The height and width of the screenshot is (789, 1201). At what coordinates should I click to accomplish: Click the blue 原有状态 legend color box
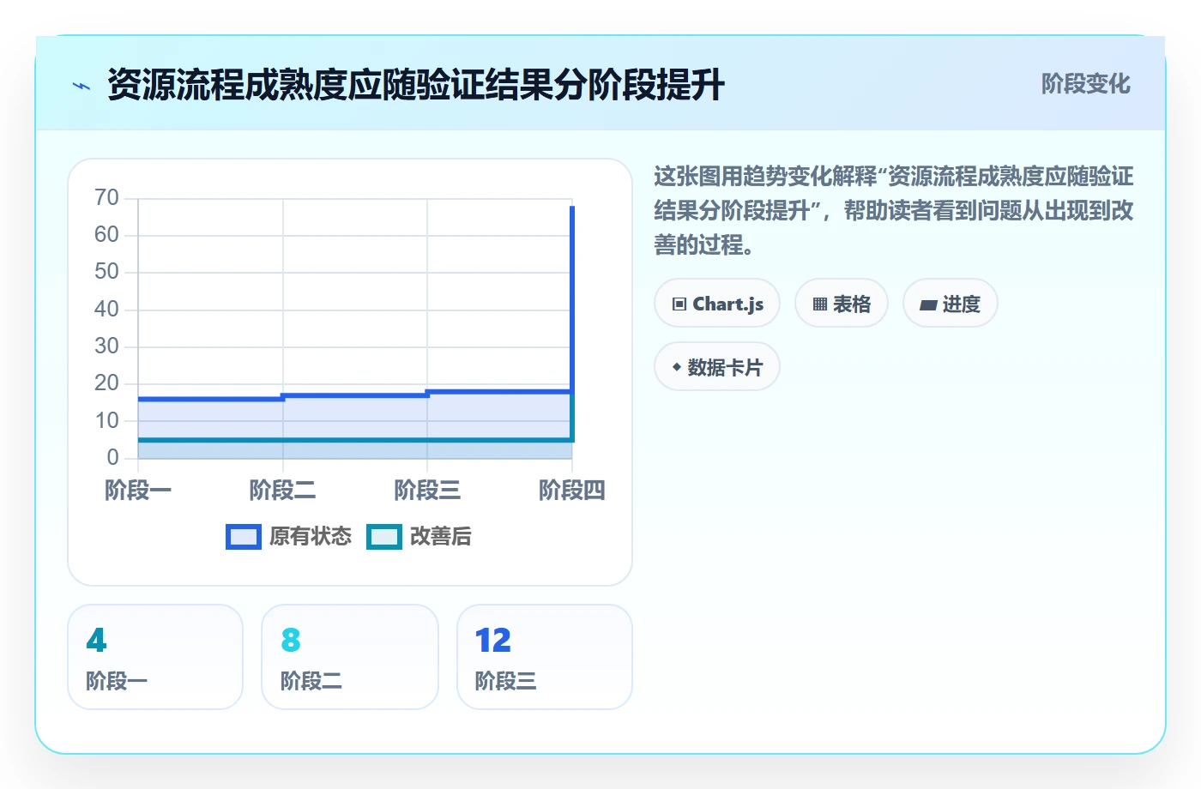coord(244,537)
